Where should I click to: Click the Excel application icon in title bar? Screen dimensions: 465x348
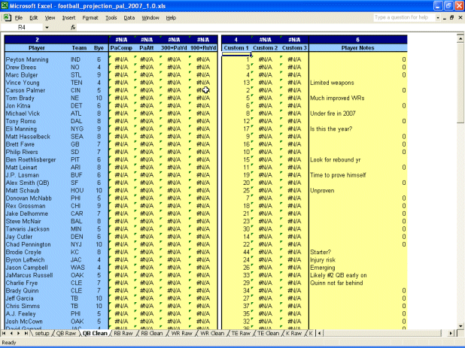tap(5, 5)
